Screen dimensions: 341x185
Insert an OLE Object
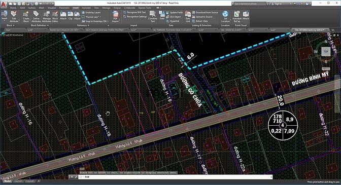(174, 17)
